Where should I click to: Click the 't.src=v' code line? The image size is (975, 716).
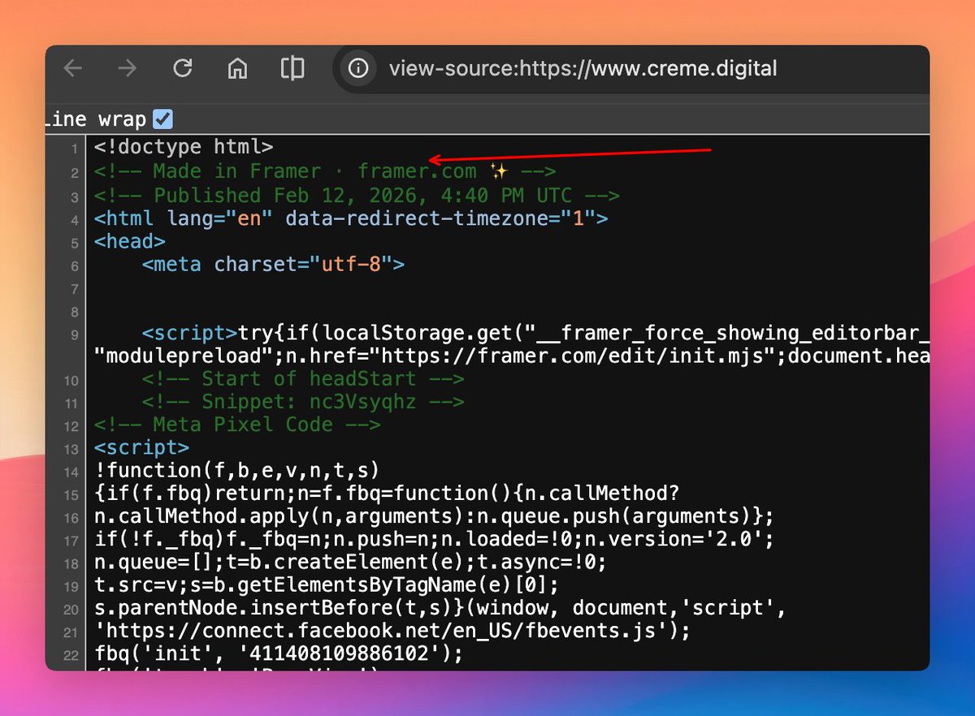pyautogui.click(x=327, y=585)
